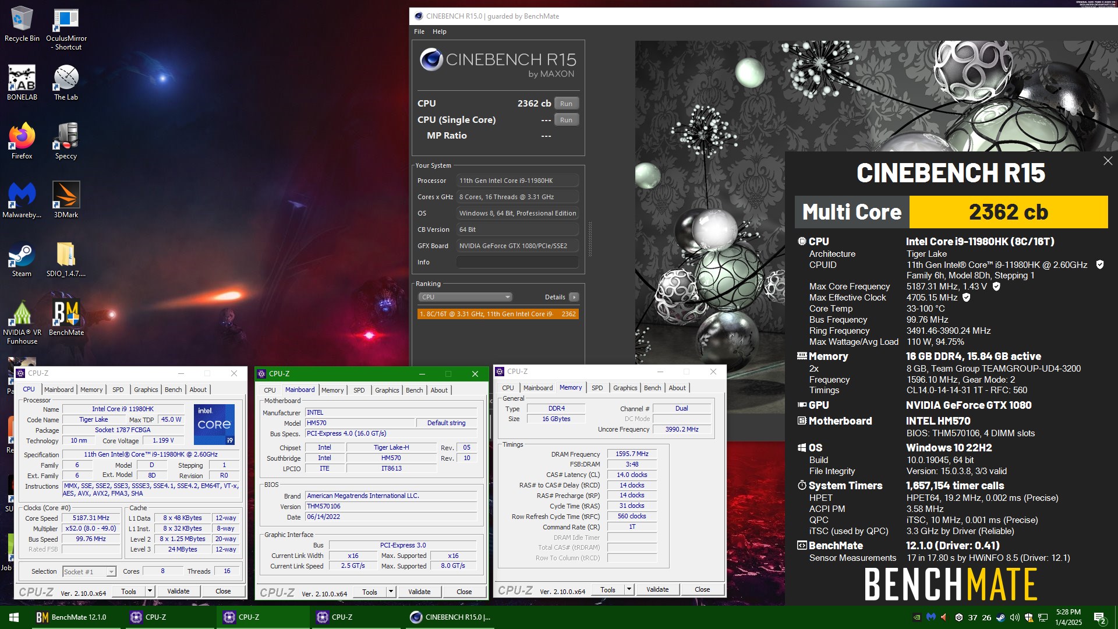Click the GFX Board field GTX 1080

518,246
